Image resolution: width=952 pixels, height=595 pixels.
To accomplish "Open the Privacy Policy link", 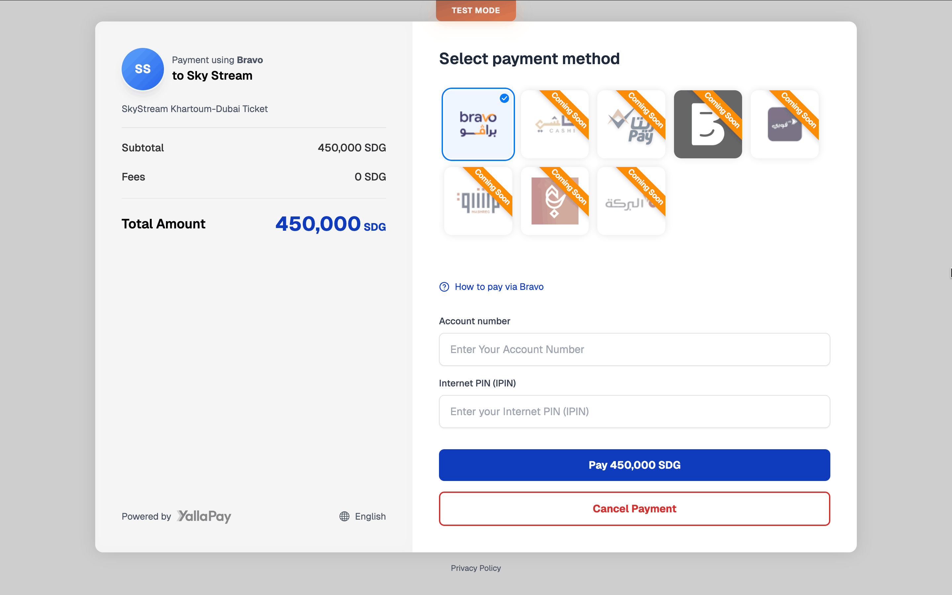I will 476,568.
